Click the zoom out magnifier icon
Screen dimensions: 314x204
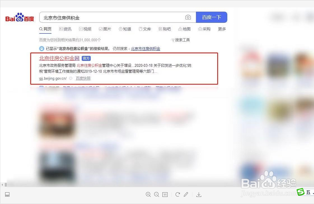tap(157, 194)
